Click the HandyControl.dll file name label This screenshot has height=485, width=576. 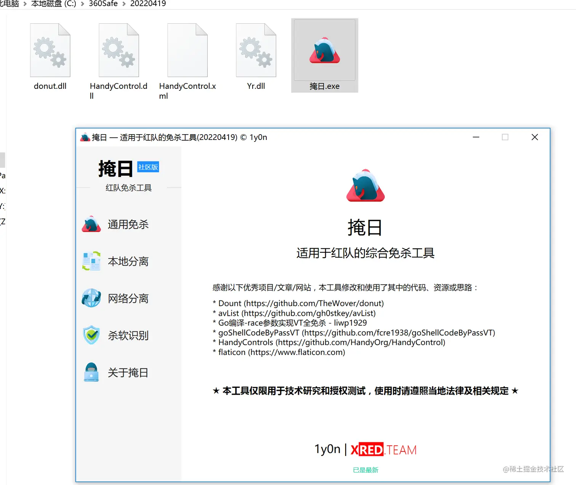(x=119, y=91)
